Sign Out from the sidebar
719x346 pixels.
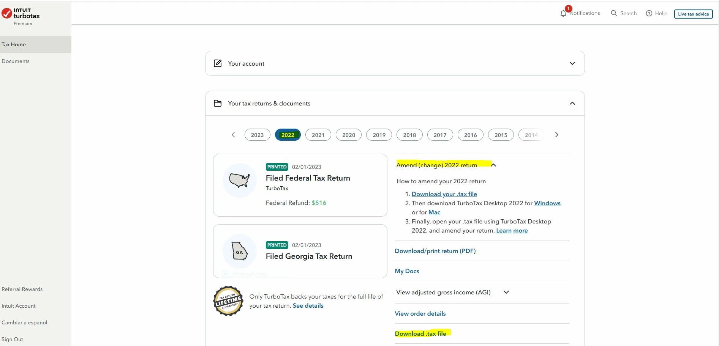tap(12, 339)
